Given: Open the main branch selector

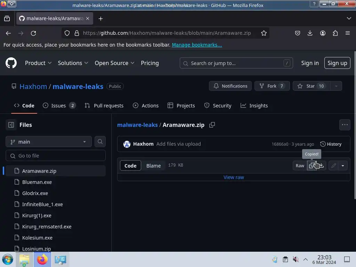Looking at the screenshot, I should [49, 142].
